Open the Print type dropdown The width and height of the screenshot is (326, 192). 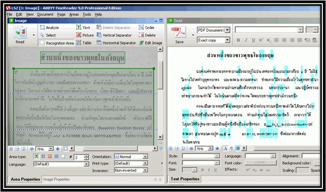[145, 163]
